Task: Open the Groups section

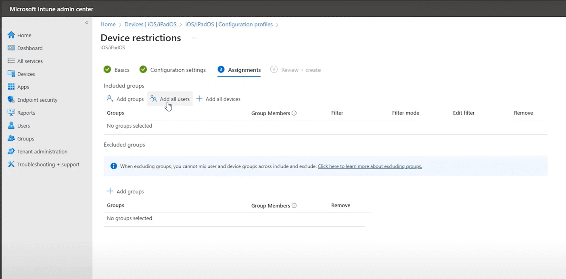Action: tap(25, 138)
